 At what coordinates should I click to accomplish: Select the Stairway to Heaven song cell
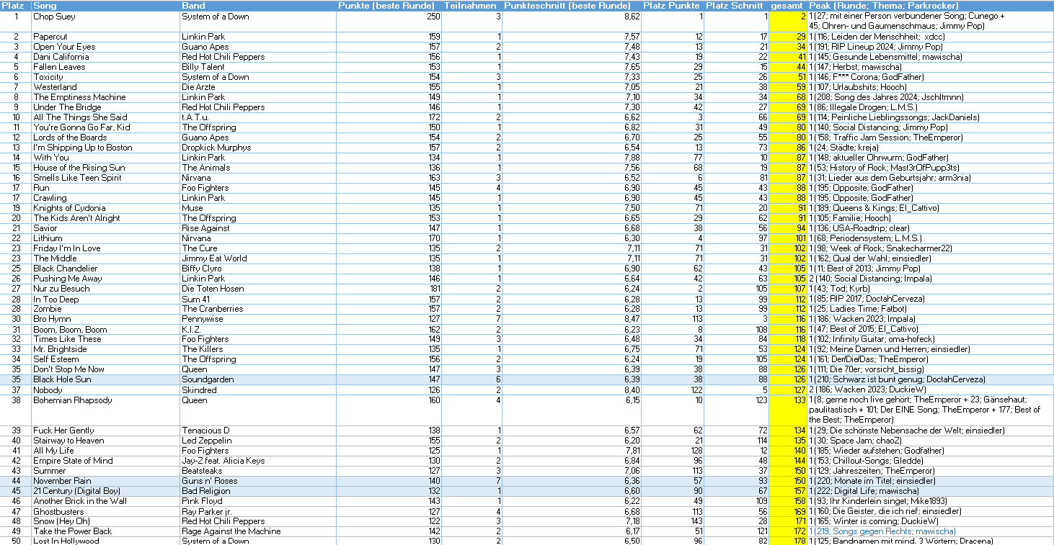[68, 441]
